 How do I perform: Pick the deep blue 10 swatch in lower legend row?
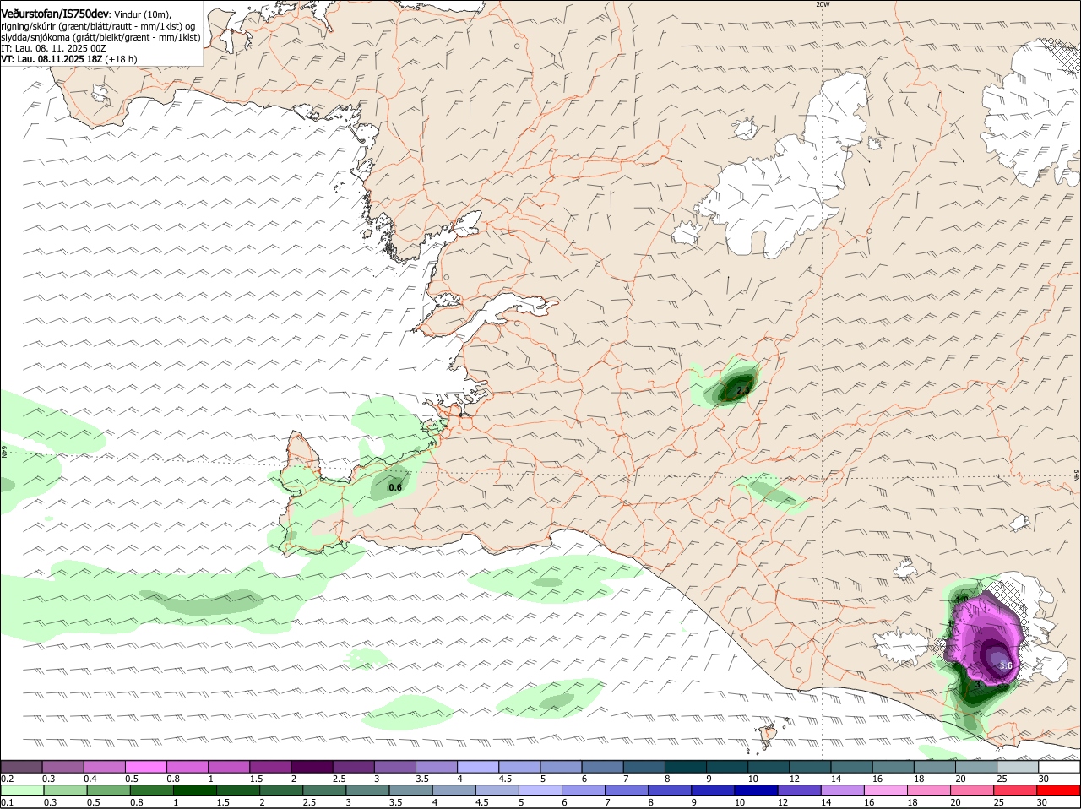757,790
